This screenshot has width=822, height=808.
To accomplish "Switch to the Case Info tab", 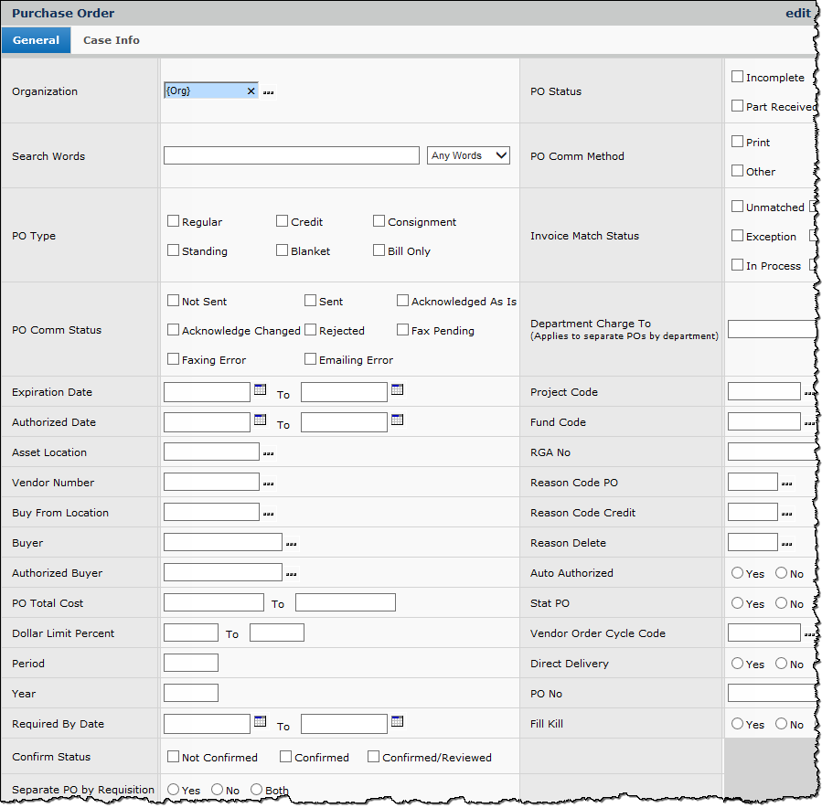I will pyautogui.click(x=112, y=40).
